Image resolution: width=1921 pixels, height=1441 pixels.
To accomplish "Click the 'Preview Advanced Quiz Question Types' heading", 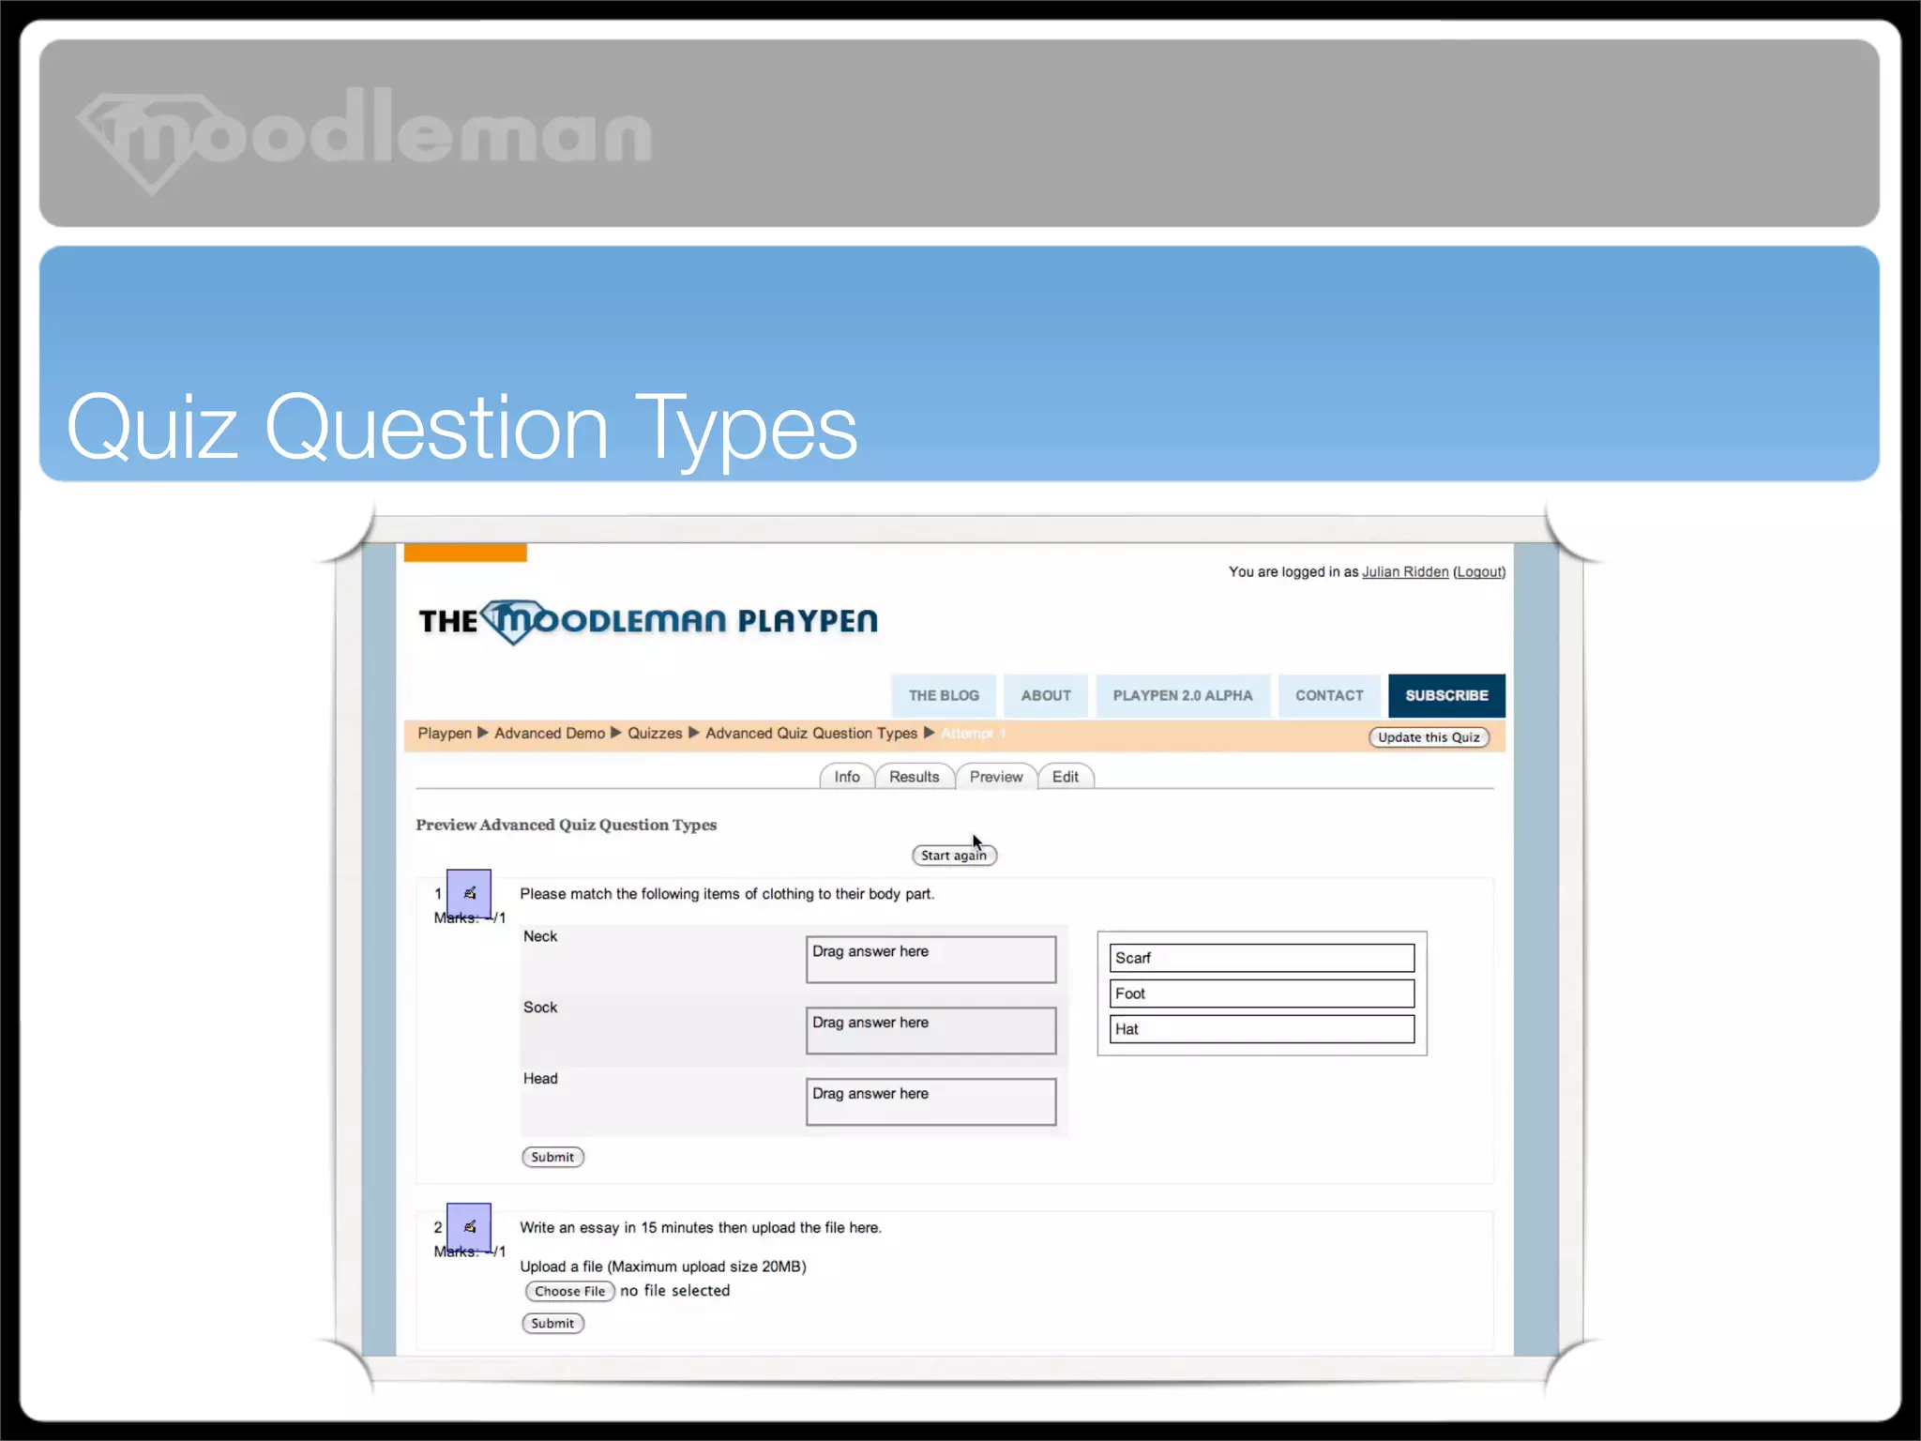I will [x=566, y=826].
